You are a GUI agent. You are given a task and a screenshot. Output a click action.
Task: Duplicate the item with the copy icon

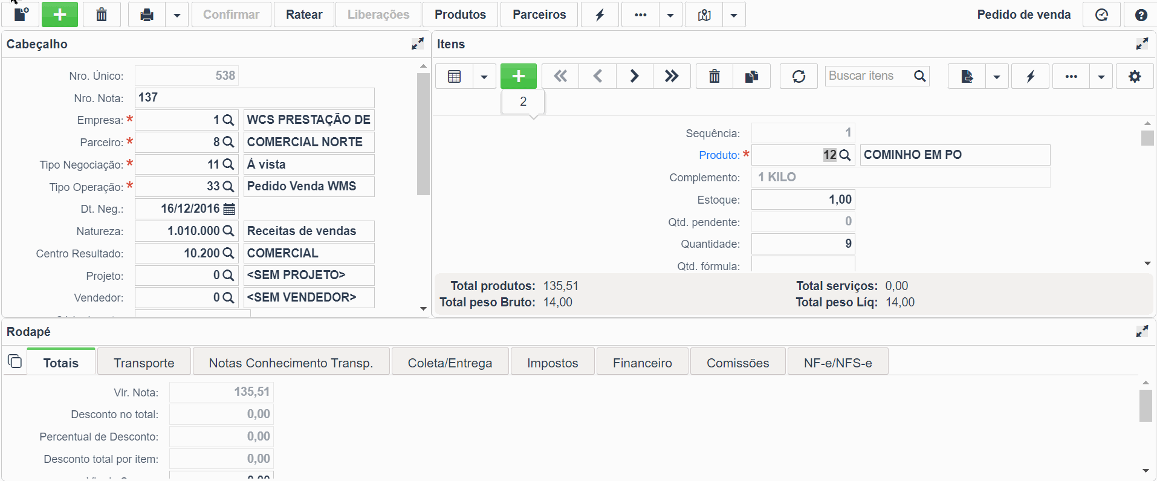point(751,76)
